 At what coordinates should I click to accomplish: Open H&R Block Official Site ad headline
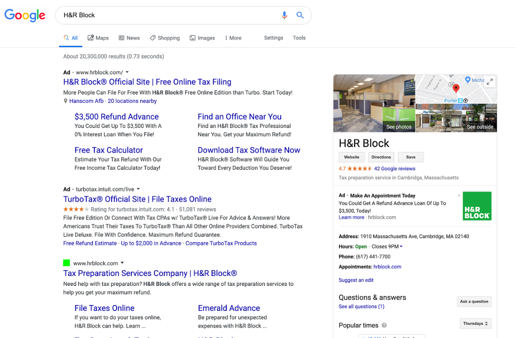pyautogui.click(x=147, y=82)
